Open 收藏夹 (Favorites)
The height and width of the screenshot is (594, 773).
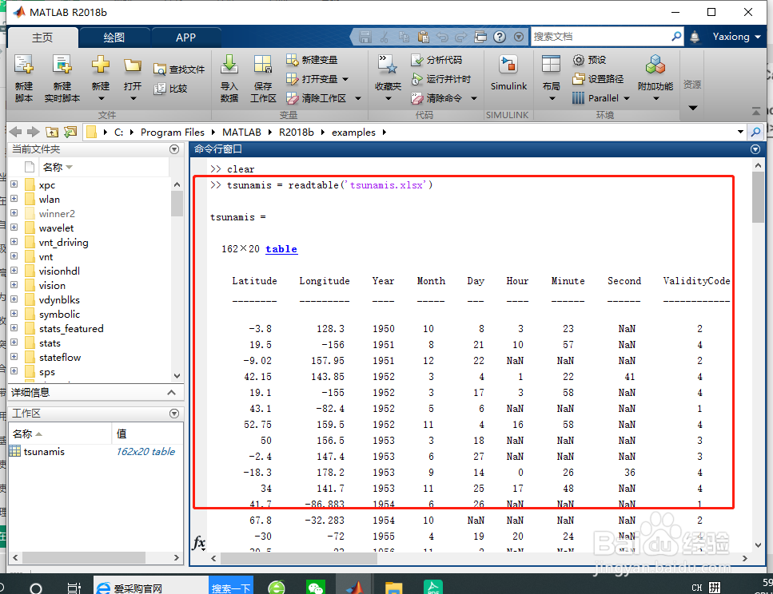[x=388, y=78]
